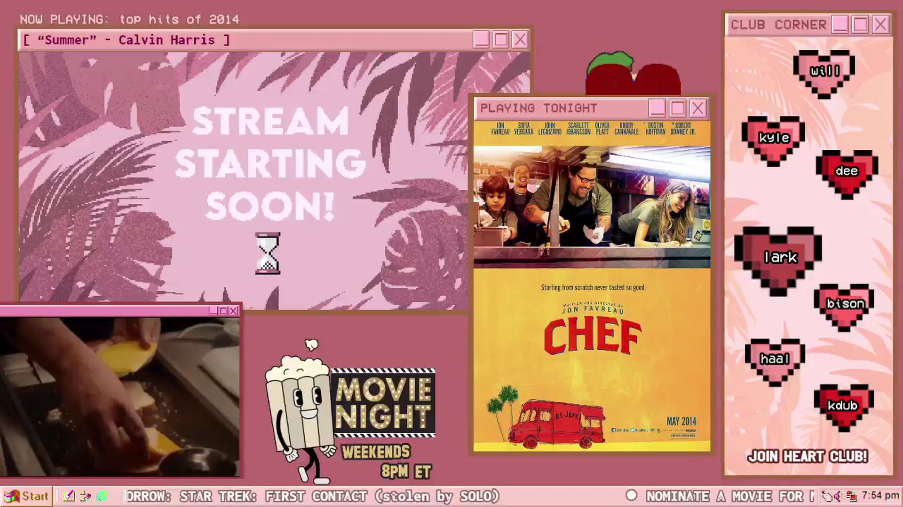This screenshot has height=507, width=903.
Task: Open the network computers tray icon
Action: coord(851,496)
